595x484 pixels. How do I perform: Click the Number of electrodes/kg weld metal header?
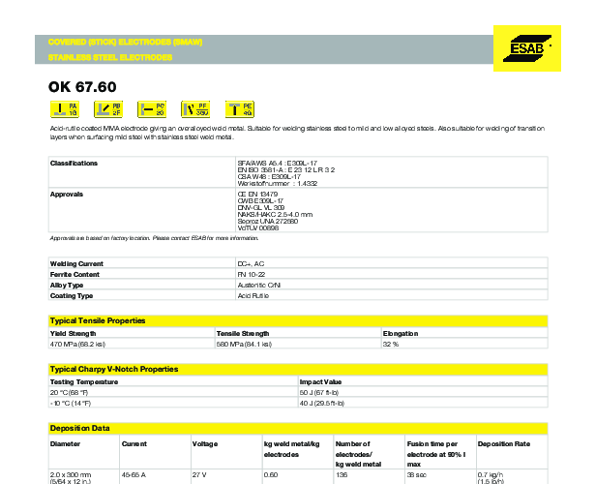click(358, 454)
